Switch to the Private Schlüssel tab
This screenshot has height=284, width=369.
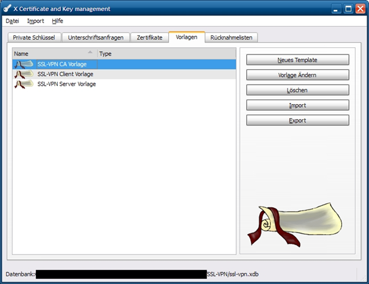[34, 37]
